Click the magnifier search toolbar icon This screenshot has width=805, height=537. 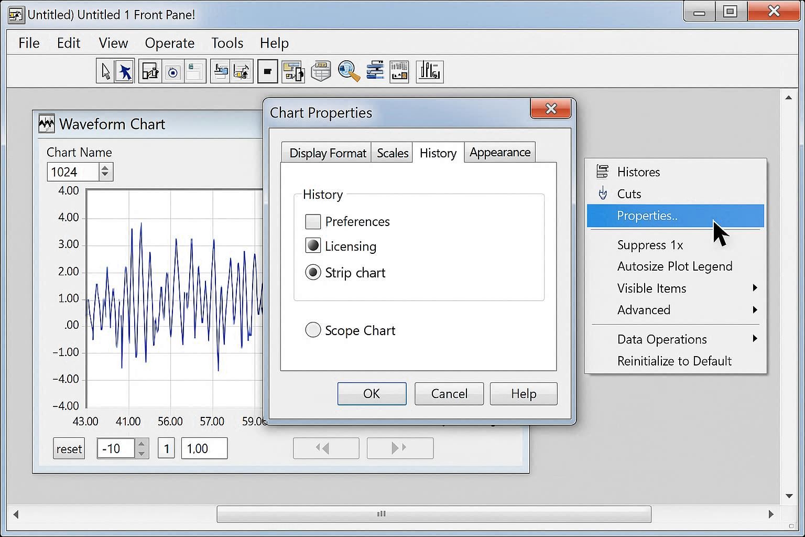click(x=349, y=70)
